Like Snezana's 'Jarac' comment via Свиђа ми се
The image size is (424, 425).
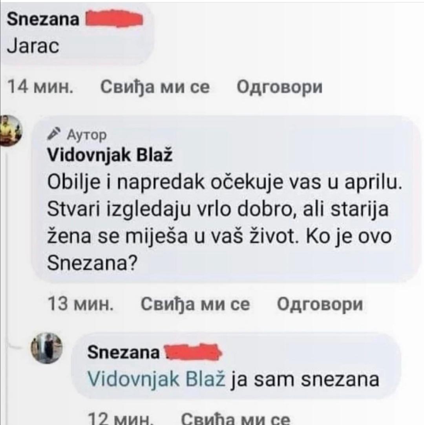click(x=155, y=87)
